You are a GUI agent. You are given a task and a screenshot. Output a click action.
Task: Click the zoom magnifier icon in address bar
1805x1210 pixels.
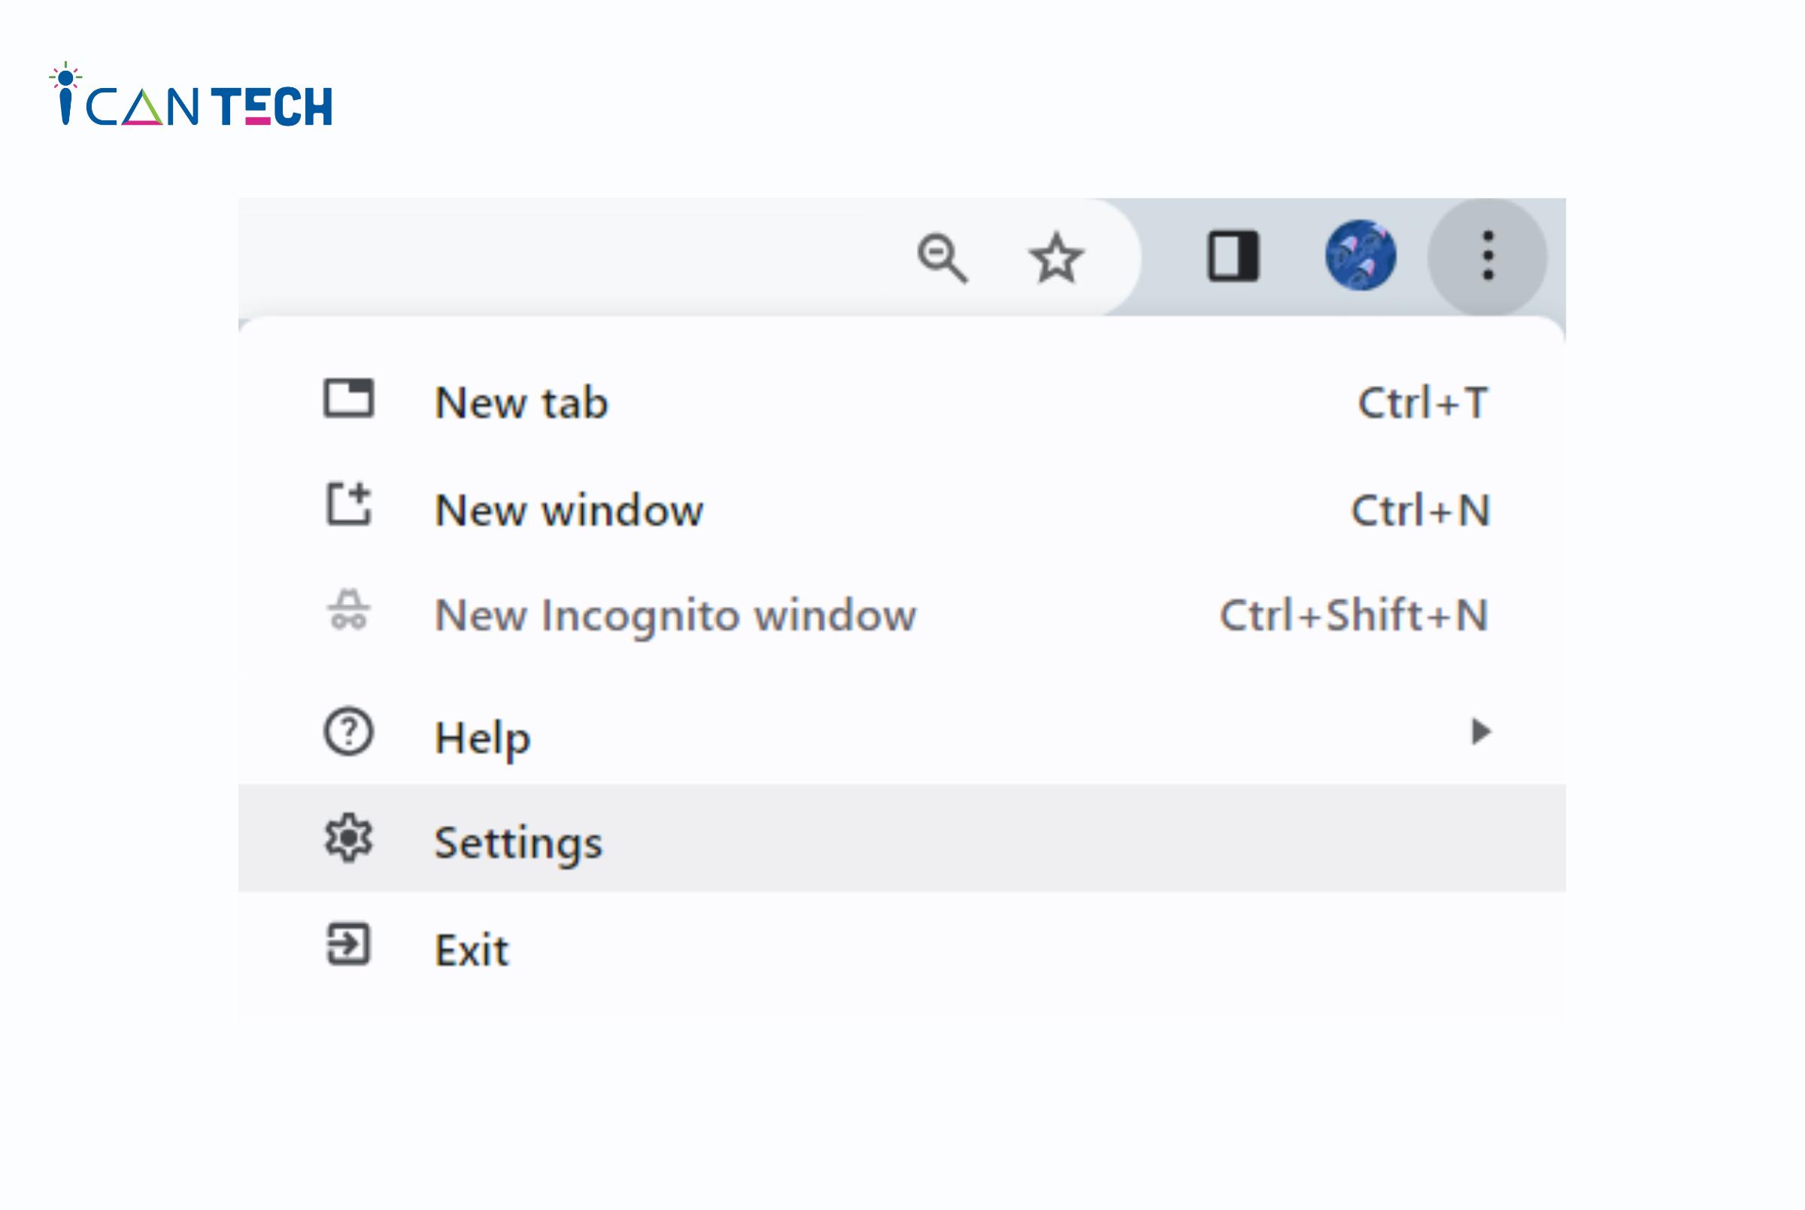(942, 258)
